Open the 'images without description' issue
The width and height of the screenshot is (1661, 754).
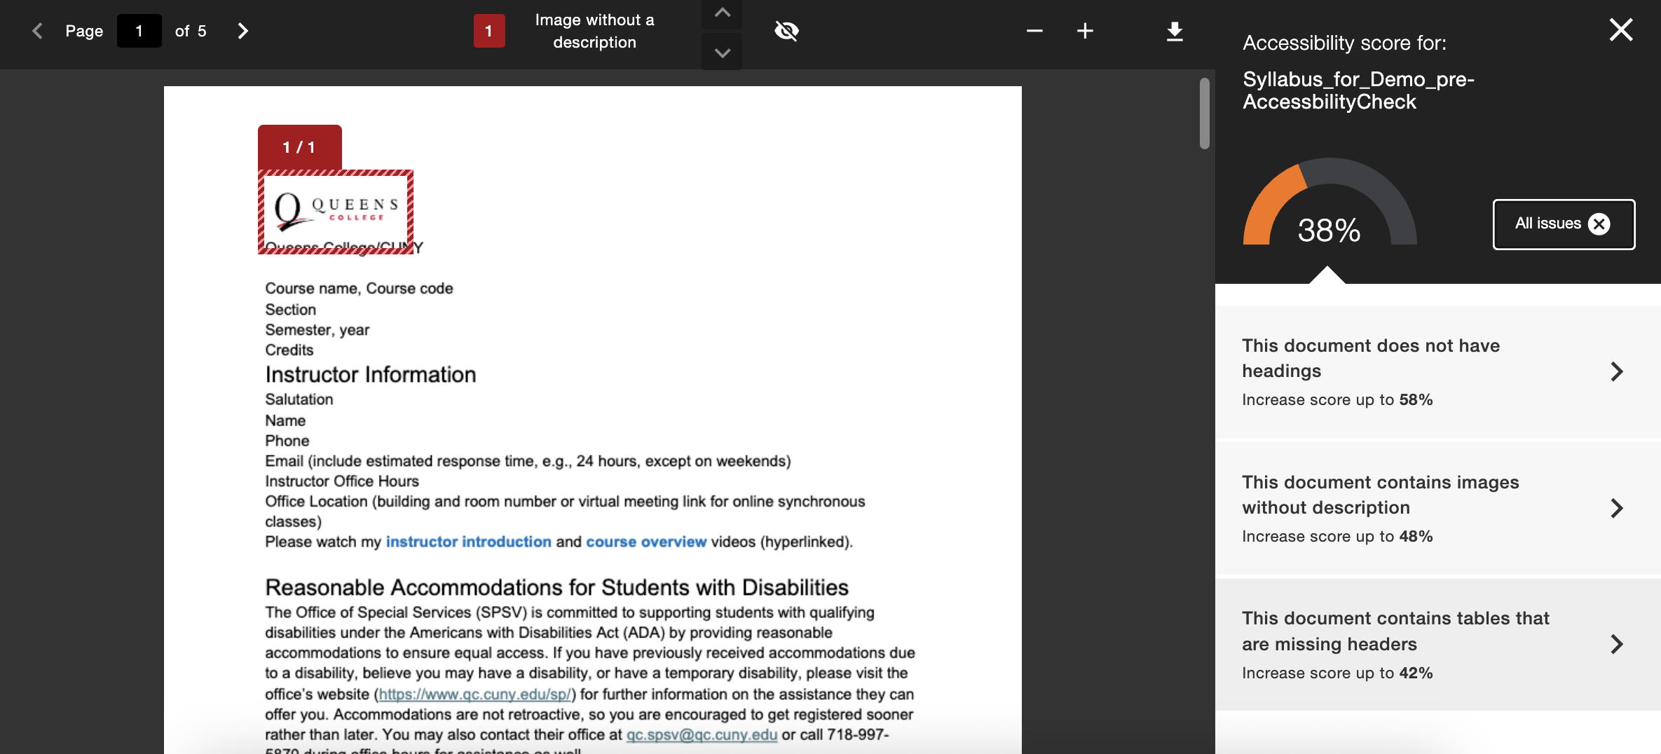[1437, 508]
